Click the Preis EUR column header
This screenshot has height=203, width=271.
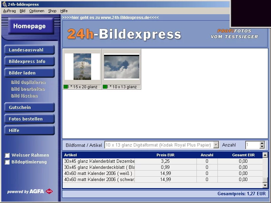coord(165,155)
